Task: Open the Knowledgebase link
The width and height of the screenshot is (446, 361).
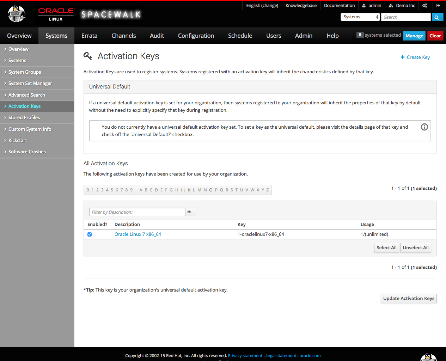Action: (x=301, y=6)
